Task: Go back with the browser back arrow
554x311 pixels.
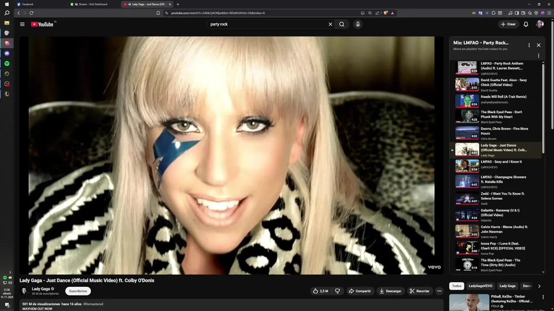Action: (18, 13)
